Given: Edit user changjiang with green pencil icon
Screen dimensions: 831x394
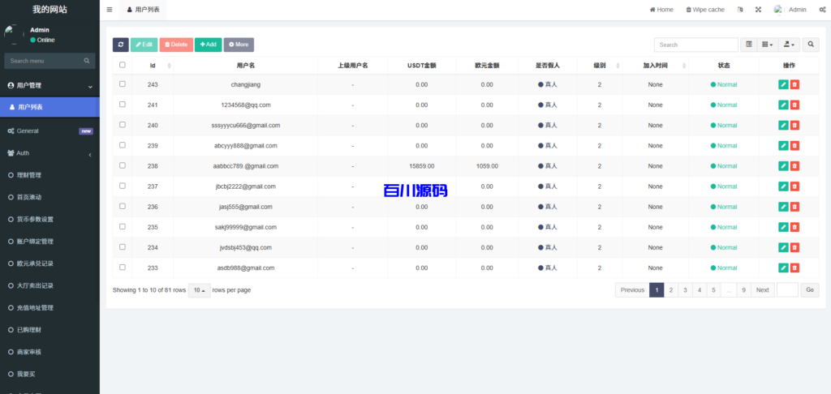Looking at the screenshot, I should [x=783, y=85].
